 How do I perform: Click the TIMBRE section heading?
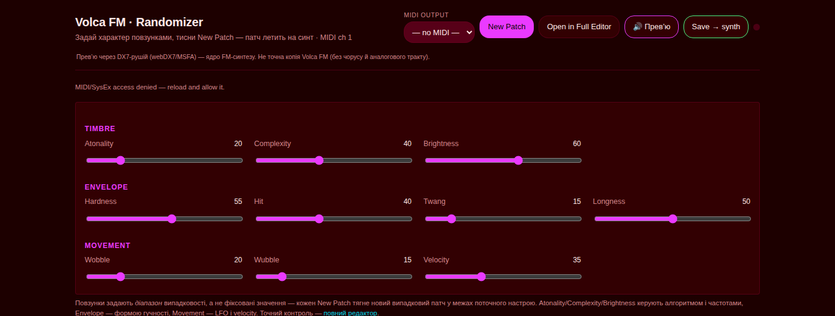point(100,129)
